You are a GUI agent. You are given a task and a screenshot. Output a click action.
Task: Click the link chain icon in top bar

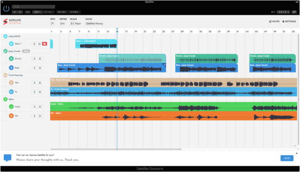[294, 12]
